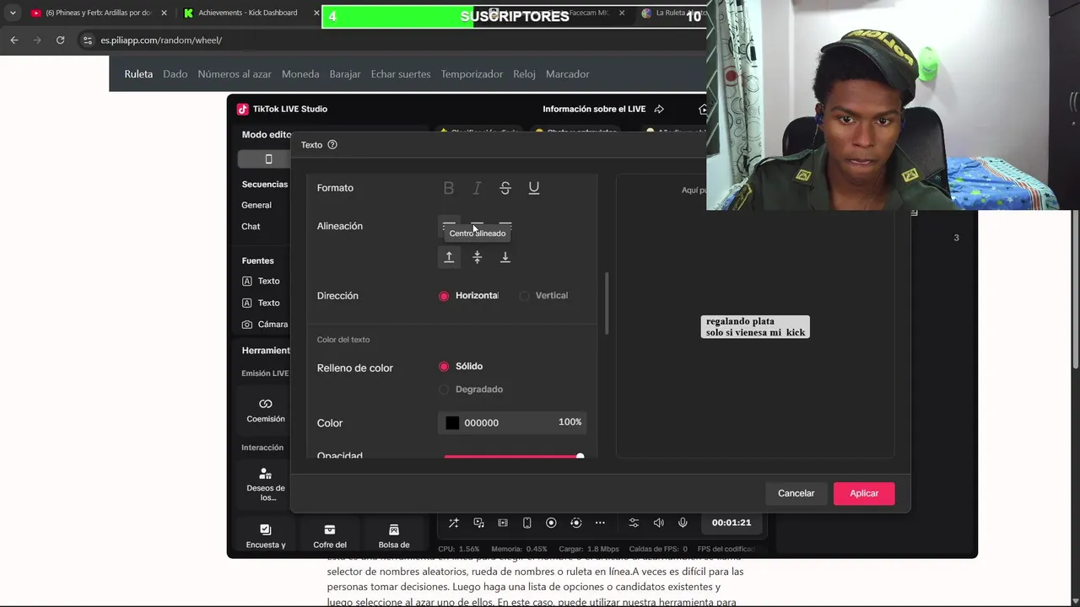Choose Degradado color fill
1080x607 pixels.
tap(471, 389)
